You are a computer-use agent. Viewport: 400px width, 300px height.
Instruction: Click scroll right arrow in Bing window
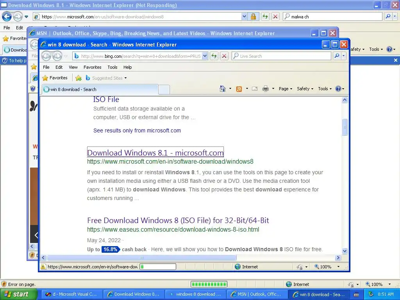pyautogui.click(x=338, y=258)
